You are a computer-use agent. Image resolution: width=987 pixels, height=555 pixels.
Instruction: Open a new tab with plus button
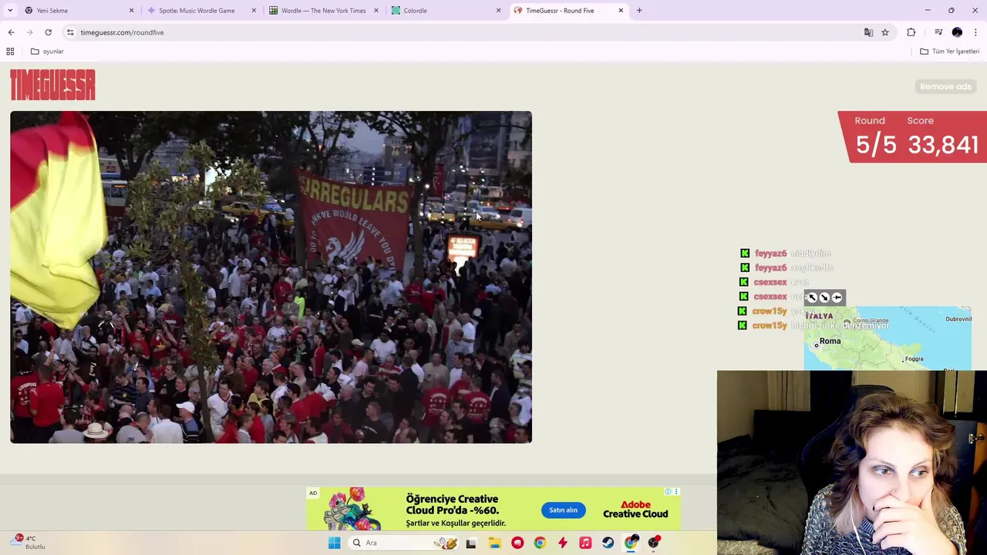[639, 11]
